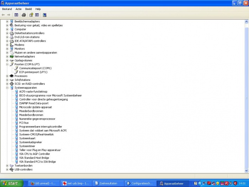Click the show/hide console tree toolbar icon
Screen dimensions: 249x187
[x=16, y=15]
